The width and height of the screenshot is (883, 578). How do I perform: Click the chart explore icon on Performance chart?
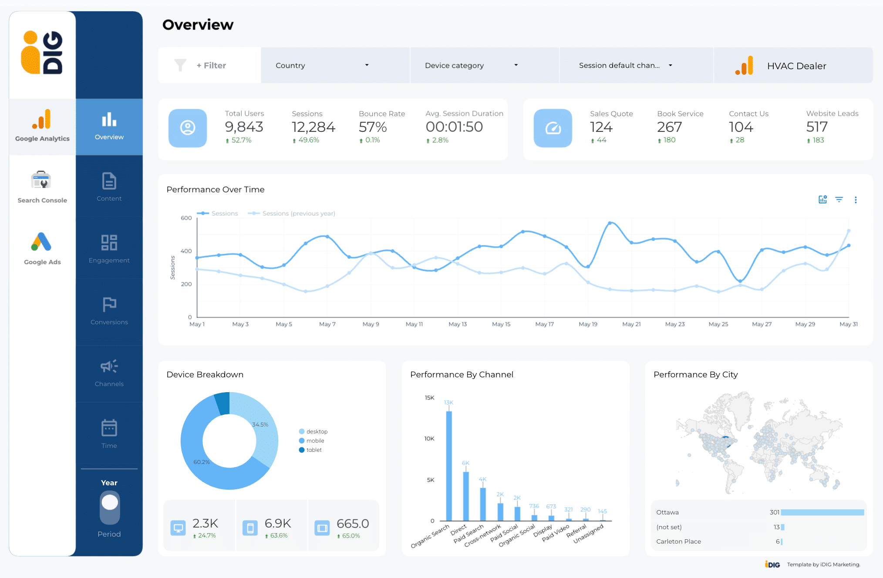point(822,199)
